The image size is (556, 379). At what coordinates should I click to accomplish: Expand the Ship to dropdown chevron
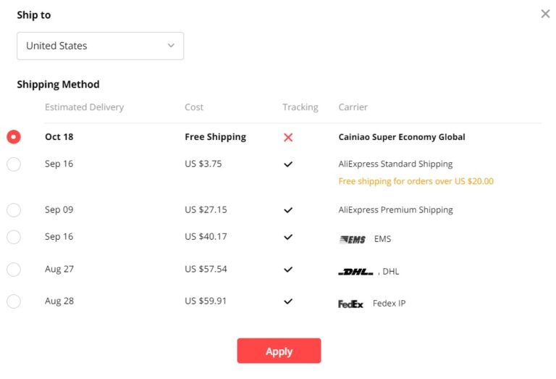click(x=172, y=46)
